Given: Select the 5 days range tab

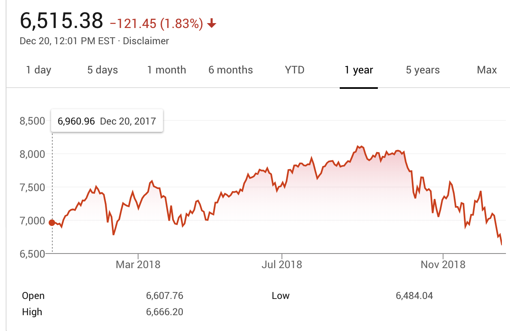Looking at the screenshot, I should 103,70.
